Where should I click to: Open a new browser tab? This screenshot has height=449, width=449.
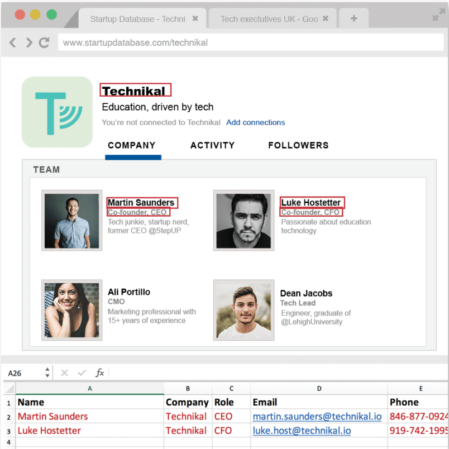354,18
